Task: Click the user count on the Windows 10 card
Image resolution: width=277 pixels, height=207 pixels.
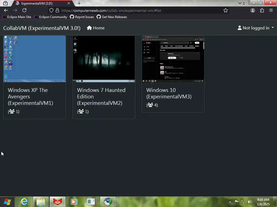Action: click(152, 105)
